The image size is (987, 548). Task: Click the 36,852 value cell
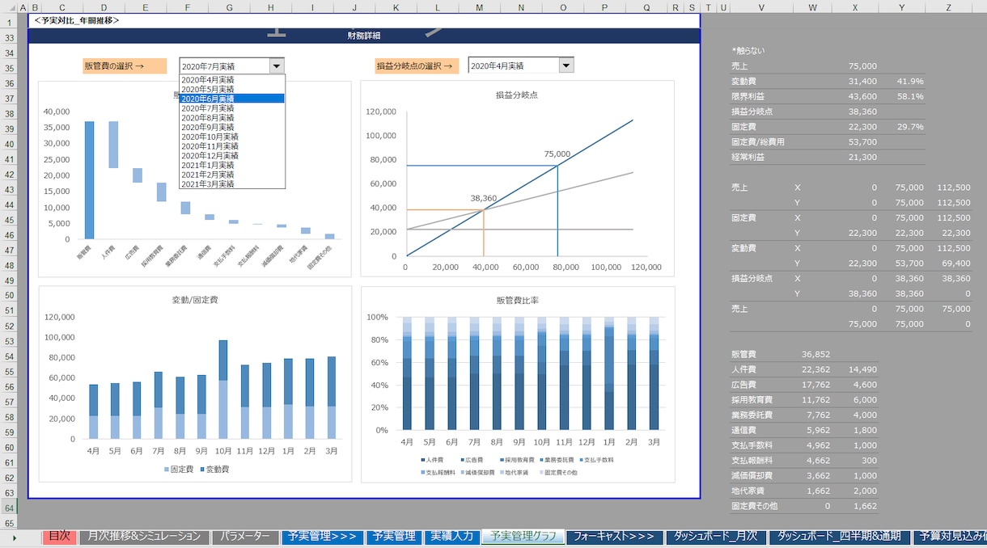pos(815,354)
